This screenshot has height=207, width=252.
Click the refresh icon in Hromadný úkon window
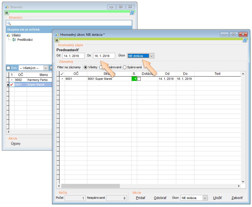pyautogui.click(x=245, y=40)
